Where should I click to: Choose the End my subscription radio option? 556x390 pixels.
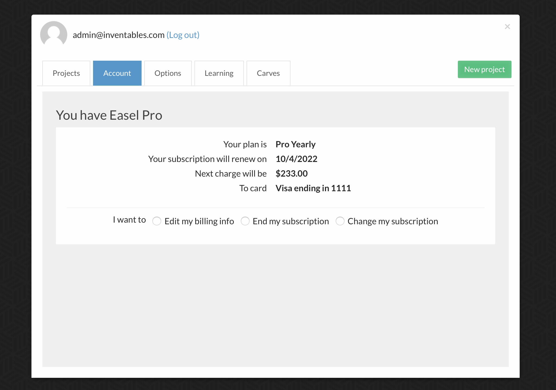(245, 221)
